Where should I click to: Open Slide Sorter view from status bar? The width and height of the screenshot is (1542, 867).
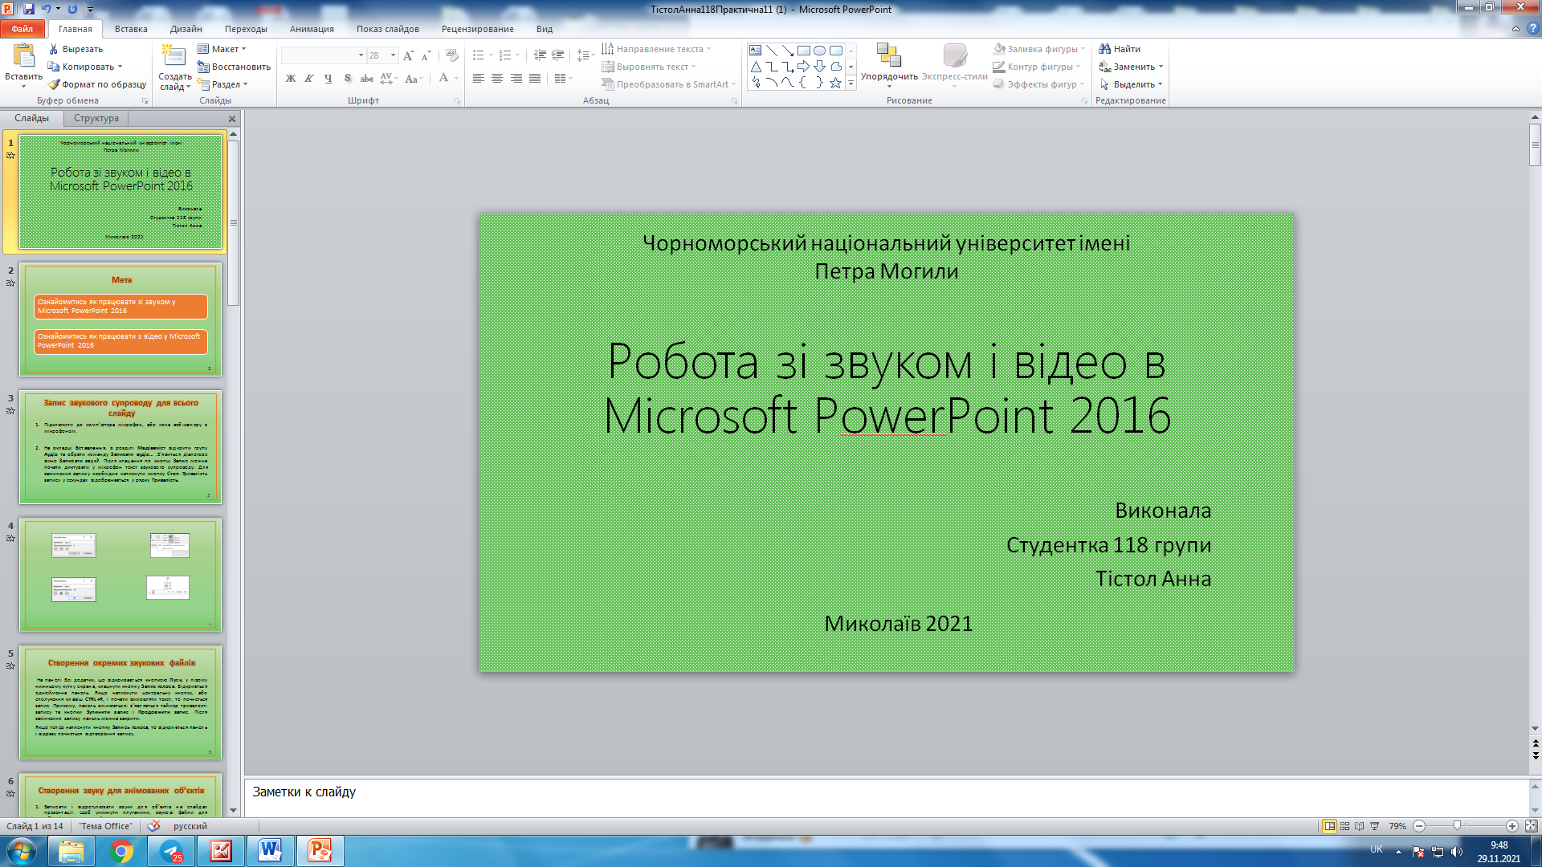pyautogui.click(x=1344, y=826)
